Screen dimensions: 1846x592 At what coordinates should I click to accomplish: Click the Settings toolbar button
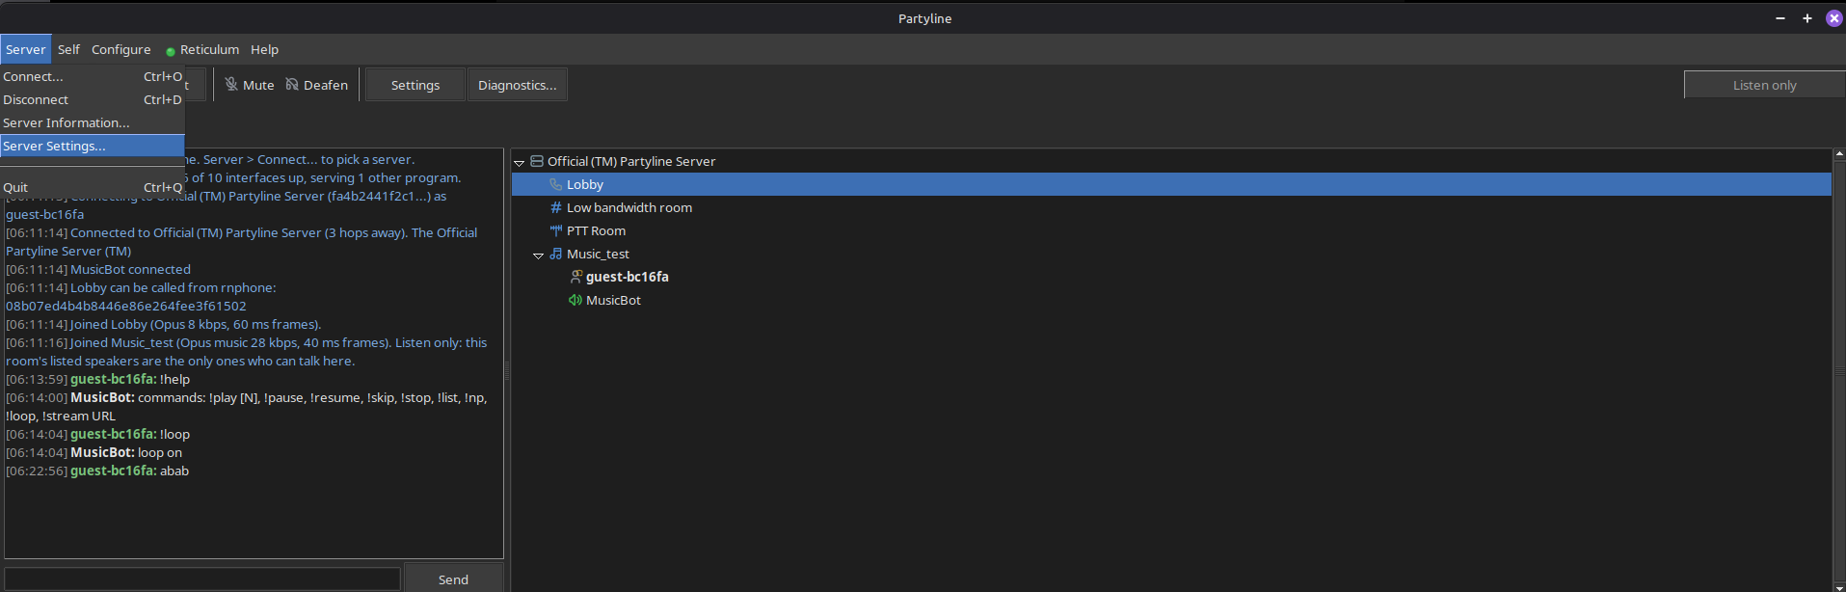[x=415, y=85]
